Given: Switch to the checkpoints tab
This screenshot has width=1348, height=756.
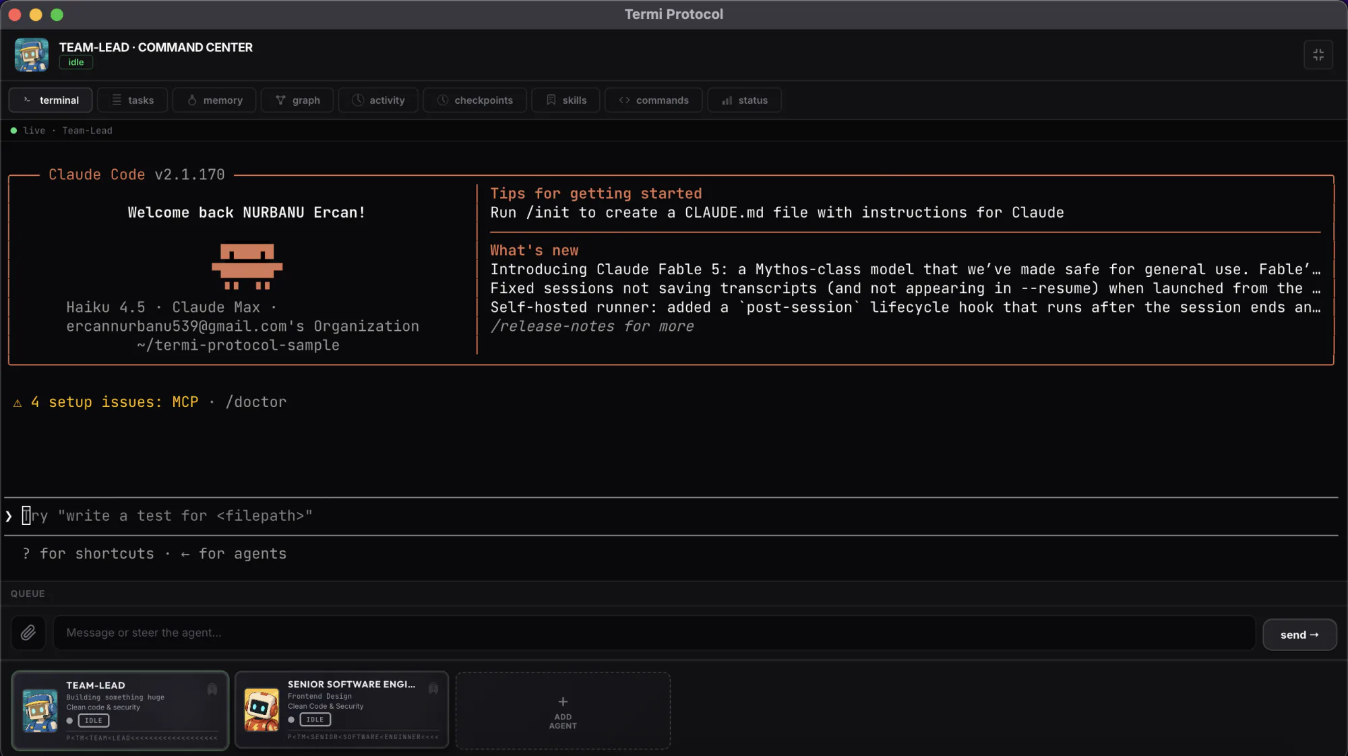Looking at the screenshot, I should point(474,100).
